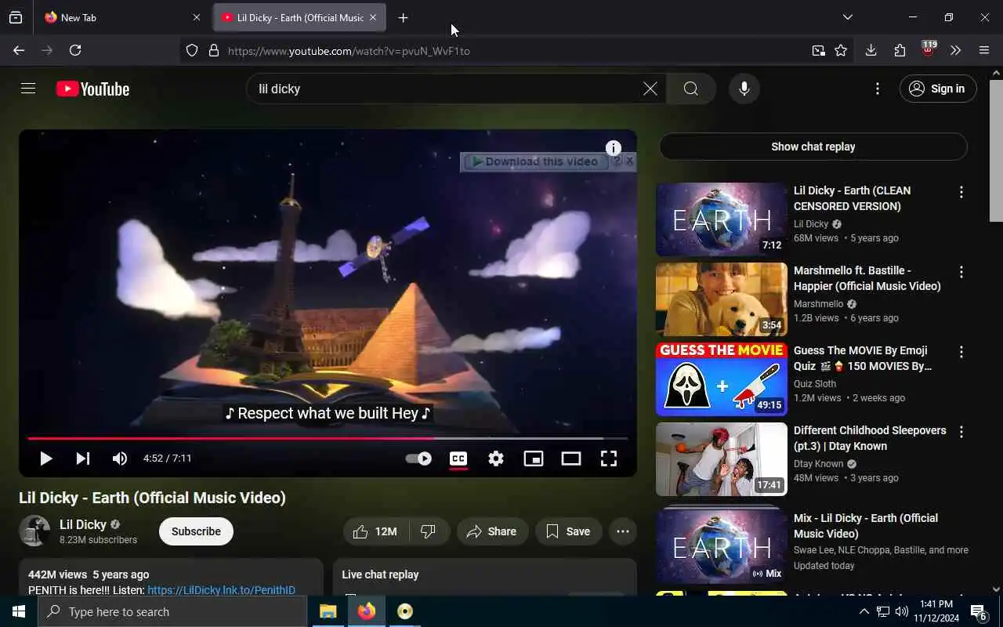1003x627 pixels.
Task: Switch to the New Tab browser tab
Action: click(121, 17)
